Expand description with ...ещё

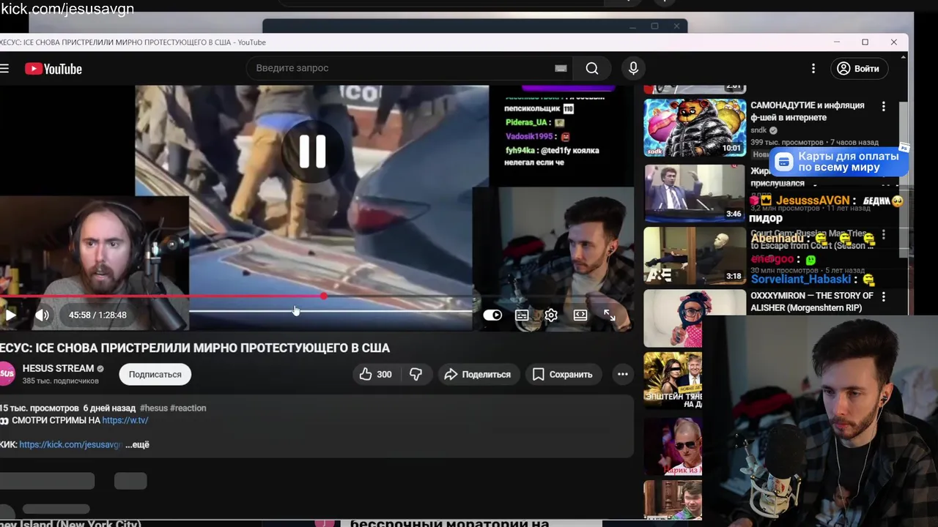pyautogui.click(x=137, y=444)
